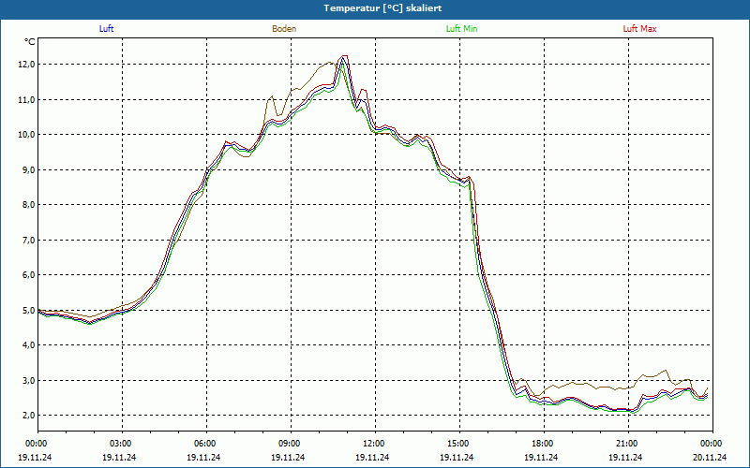Click the 21:00 time axis label
750x468 pixels.
pyautogui.click(x=628, y=443)
